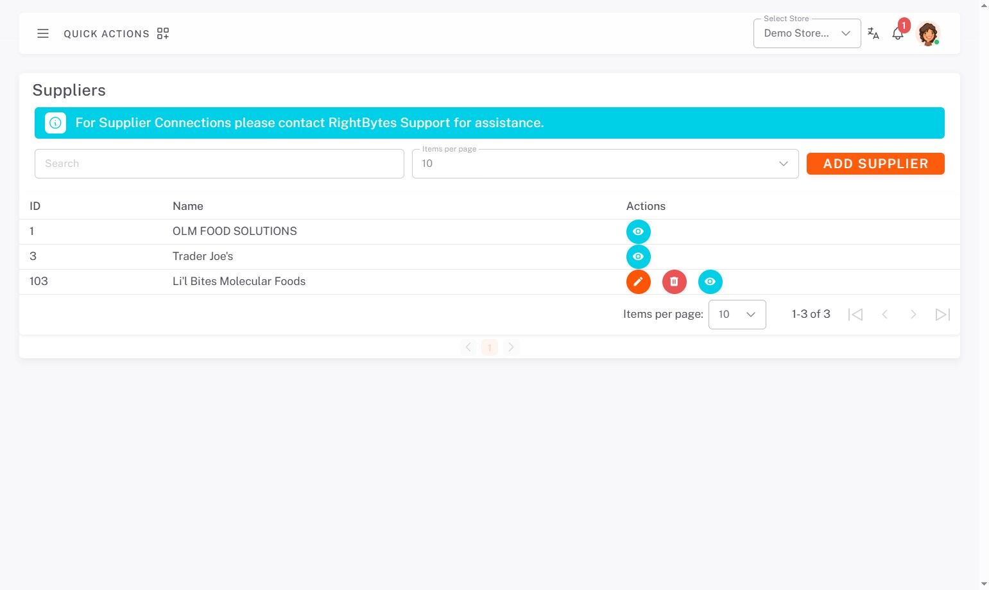Click the Actions column header
Screen dimensions: 989x590
click(x=646, y=206)
